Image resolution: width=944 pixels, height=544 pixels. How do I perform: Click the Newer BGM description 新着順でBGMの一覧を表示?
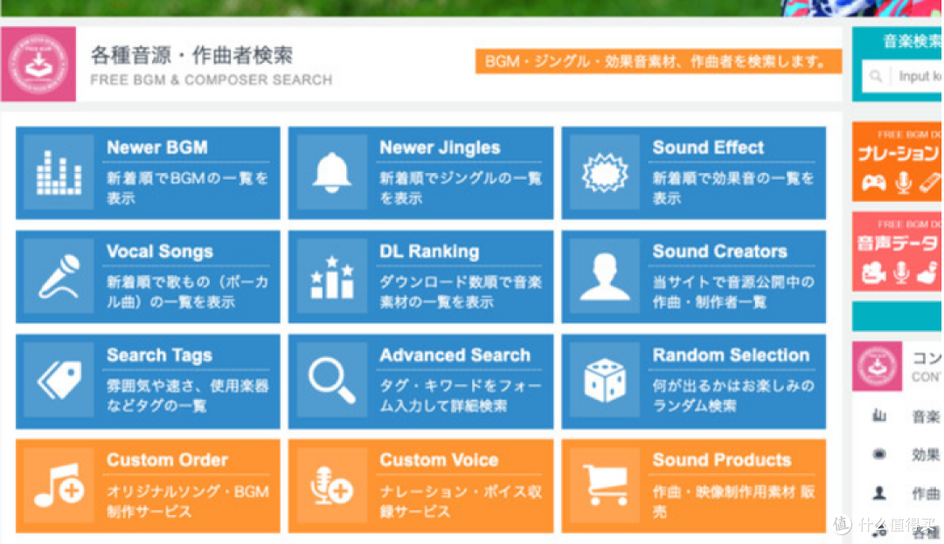click(187, 188)
